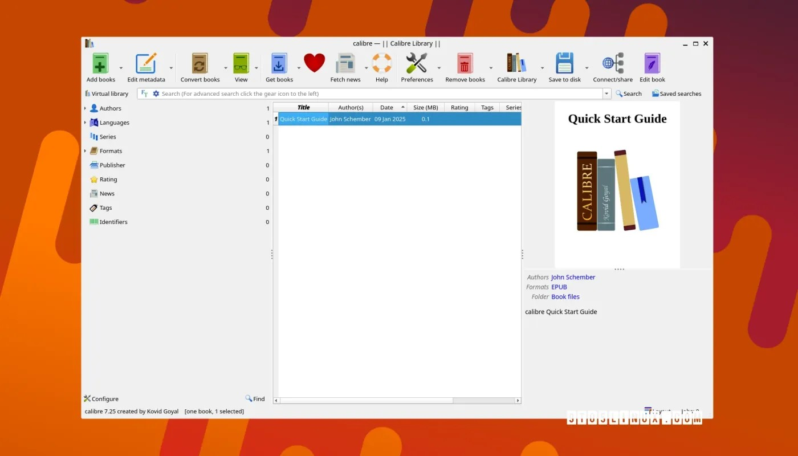Open the Preferences dropdown arrow
Screen dimensions: 798x456
(x=439, y=68)
